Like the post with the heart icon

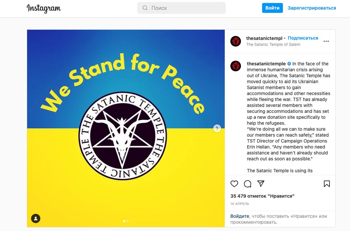pyautogui.click(x=234, y=184)
